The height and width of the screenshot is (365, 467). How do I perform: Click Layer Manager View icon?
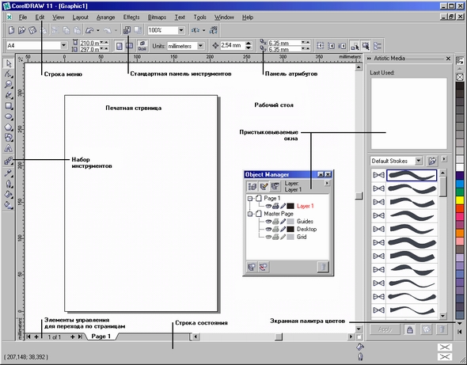tap(275, 187)
